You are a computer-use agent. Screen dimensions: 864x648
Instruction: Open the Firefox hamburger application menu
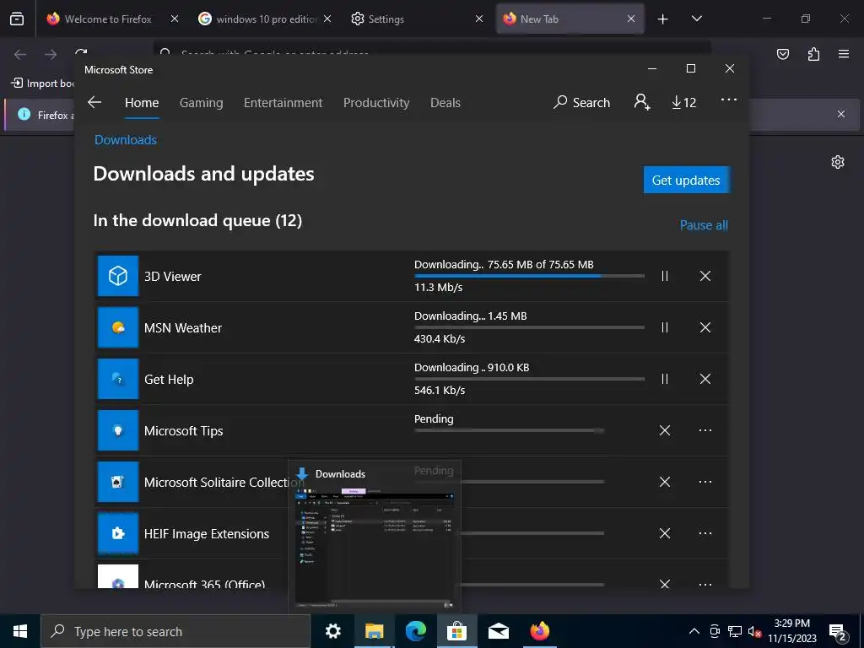pos(844,54)
